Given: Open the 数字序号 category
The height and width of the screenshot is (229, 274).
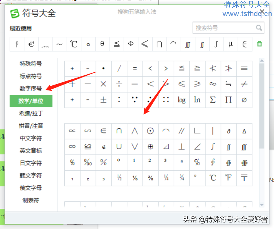Looking at the screenshot, I should pos(31,89).
